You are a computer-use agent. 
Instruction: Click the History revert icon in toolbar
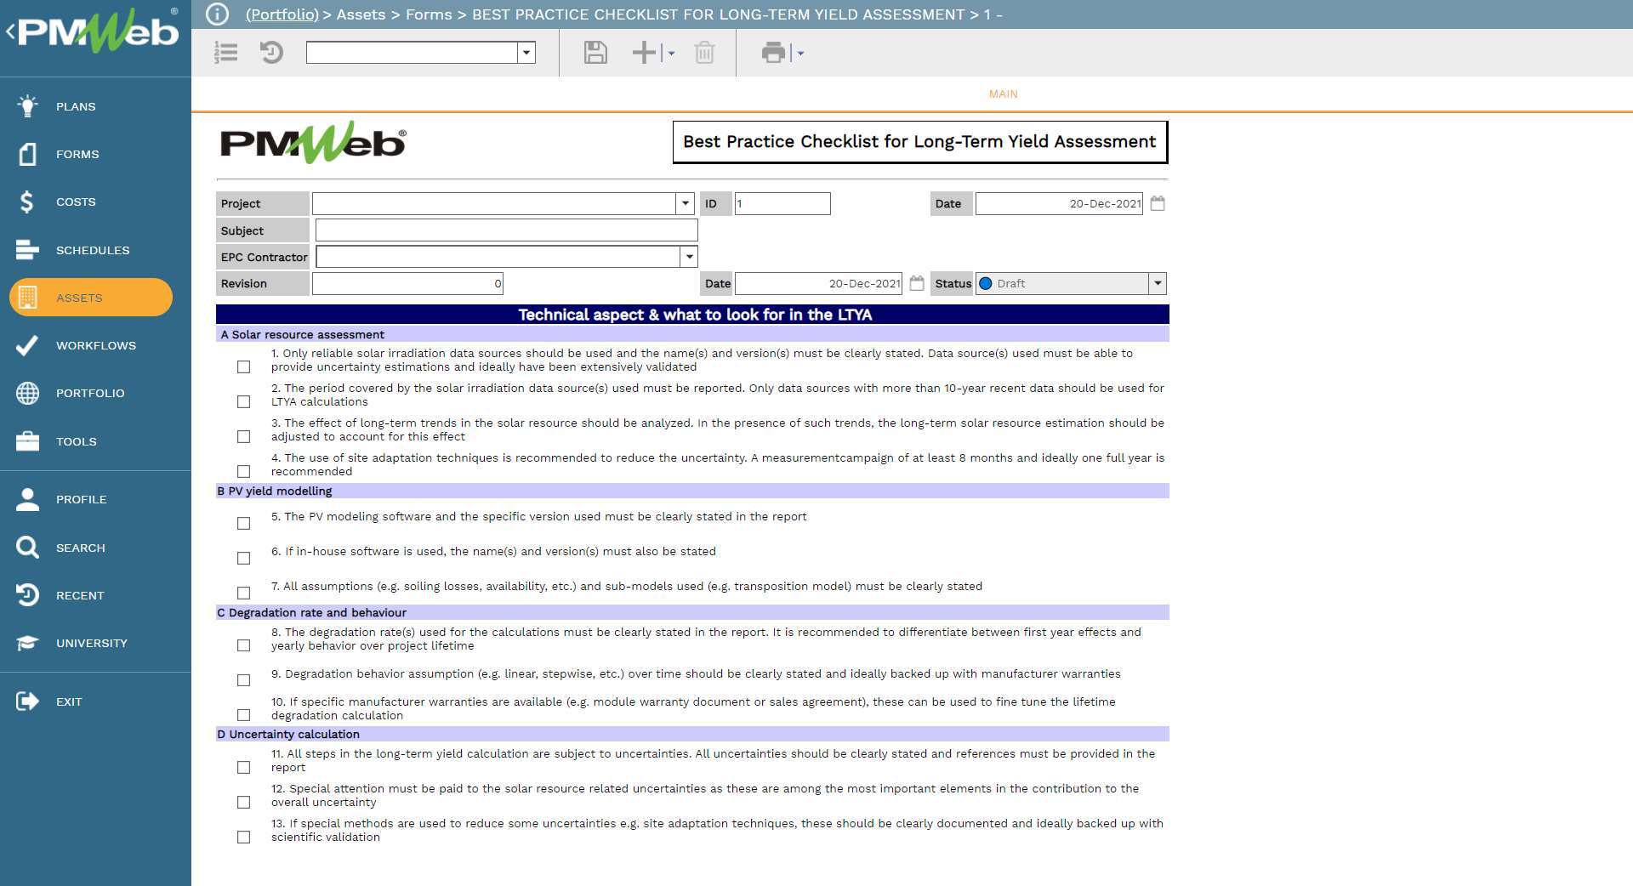pyautogui.click(x=271, y=53)
